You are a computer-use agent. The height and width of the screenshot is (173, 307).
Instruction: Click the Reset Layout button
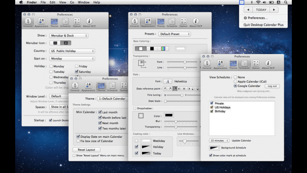click(86, 150)
